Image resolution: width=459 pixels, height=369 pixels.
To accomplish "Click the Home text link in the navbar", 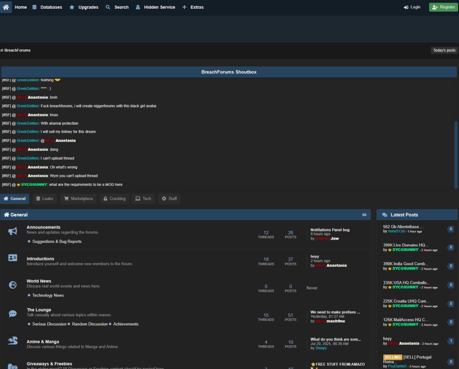I will click(x=20, y=7).
